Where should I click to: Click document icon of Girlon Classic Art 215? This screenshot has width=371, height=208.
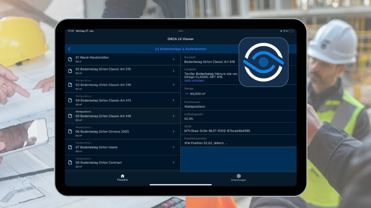(x=70, y=71)
